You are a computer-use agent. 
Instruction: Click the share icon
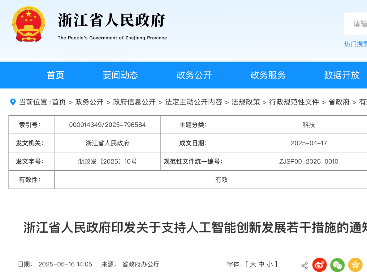304,265
